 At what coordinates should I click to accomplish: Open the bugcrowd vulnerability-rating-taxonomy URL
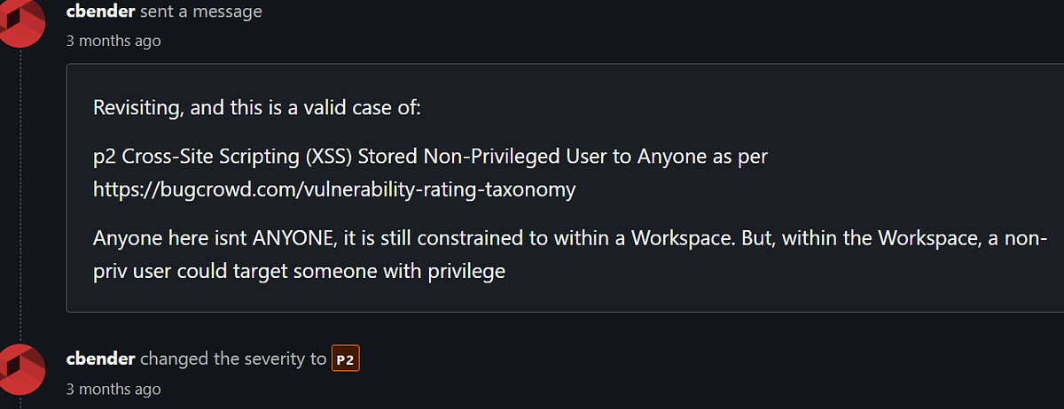tap(335, 189)
